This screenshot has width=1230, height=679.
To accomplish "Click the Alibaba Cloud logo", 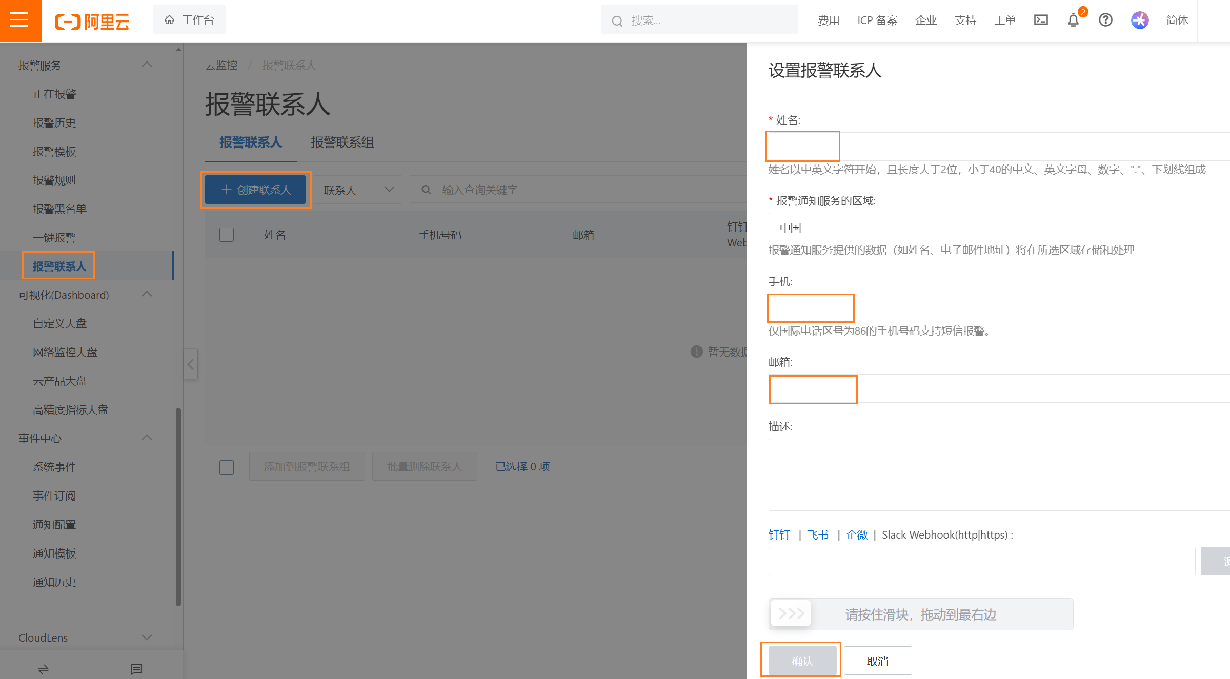I will [x=92, y=20].
